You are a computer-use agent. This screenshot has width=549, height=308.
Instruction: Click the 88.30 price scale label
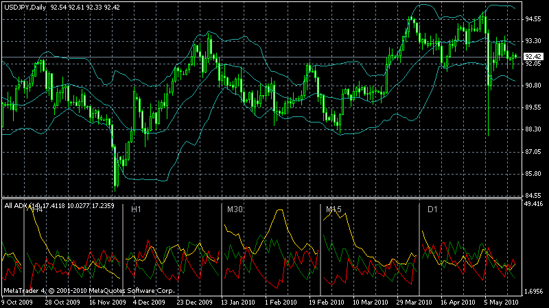533,129
